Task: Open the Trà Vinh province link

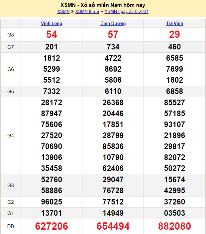Action: (174, 24)
